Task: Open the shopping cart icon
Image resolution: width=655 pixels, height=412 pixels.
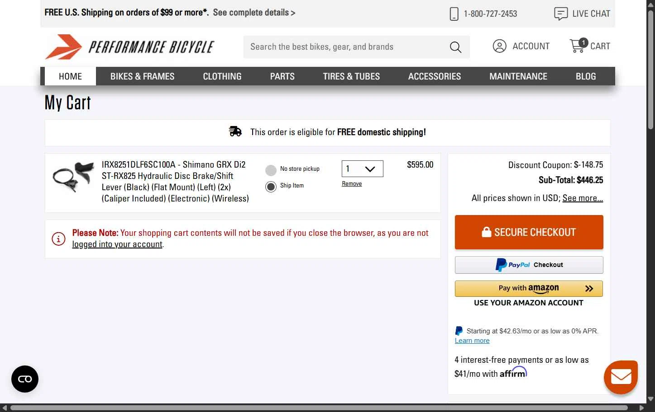Action: (x=579, y=45)
